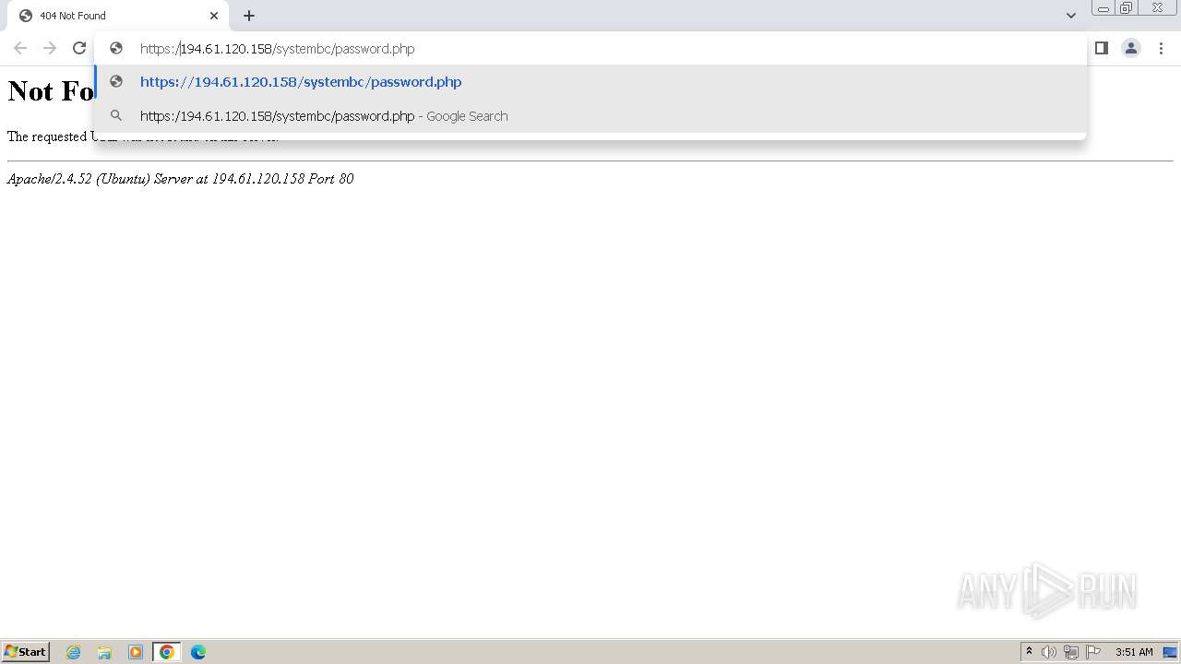1181x664 pixels.
Task: Reload the page with the refresh icon
Action: click(79, 48)
